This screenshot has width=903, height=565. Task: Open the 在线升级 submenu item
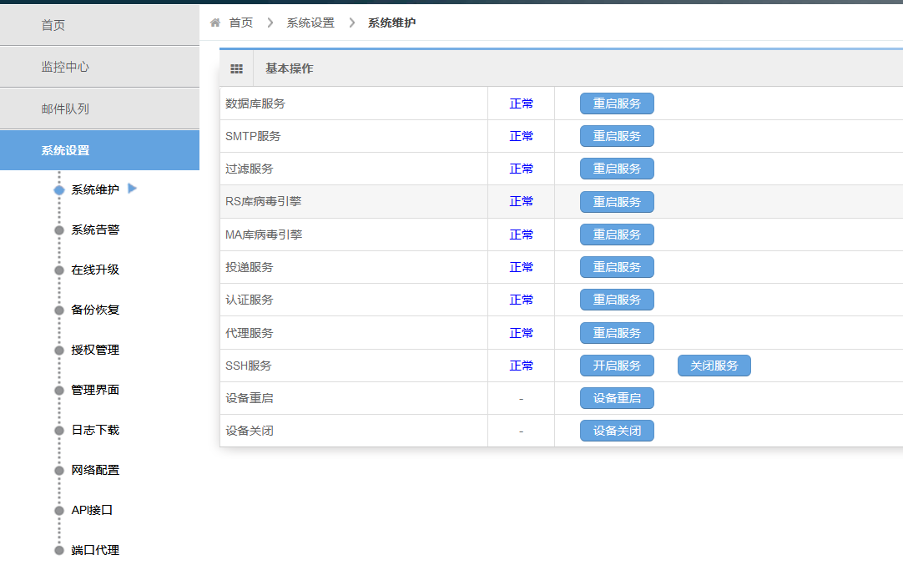(95, 270)
